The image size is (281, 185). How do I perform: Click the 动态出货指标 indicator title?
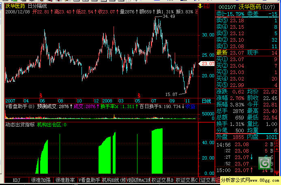(20, 125)
